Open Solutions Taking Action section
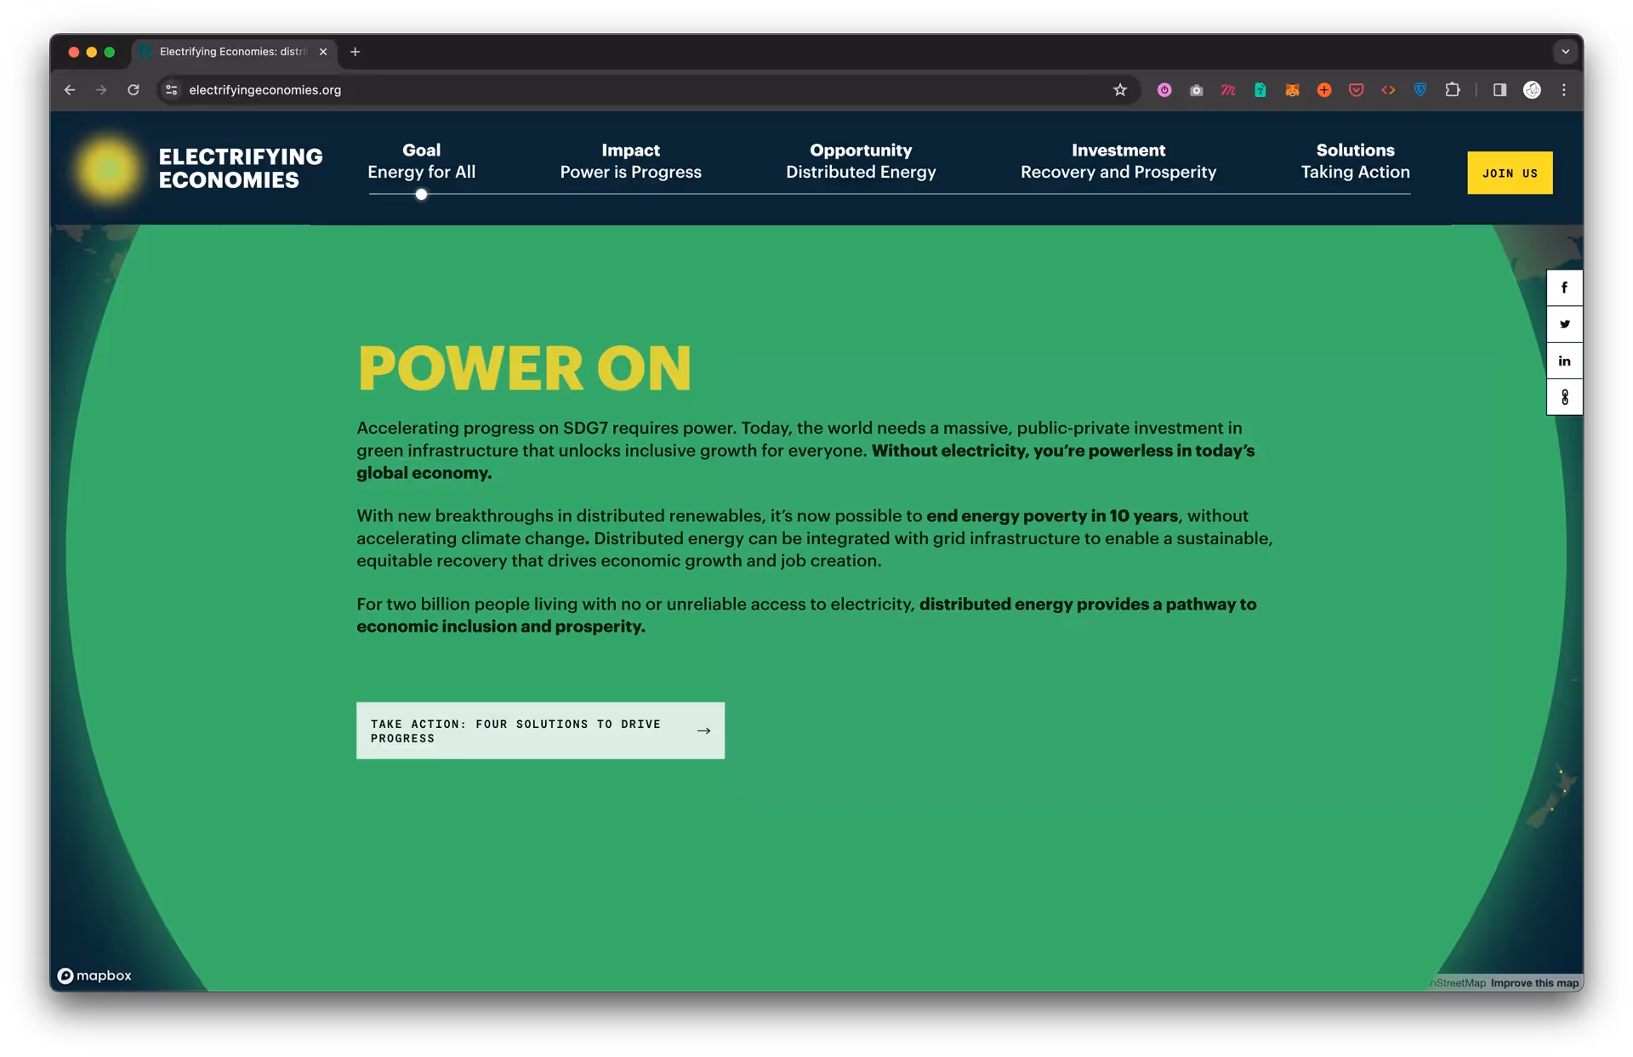This screenshot has height=1057, width=1633. point(1355,162)
